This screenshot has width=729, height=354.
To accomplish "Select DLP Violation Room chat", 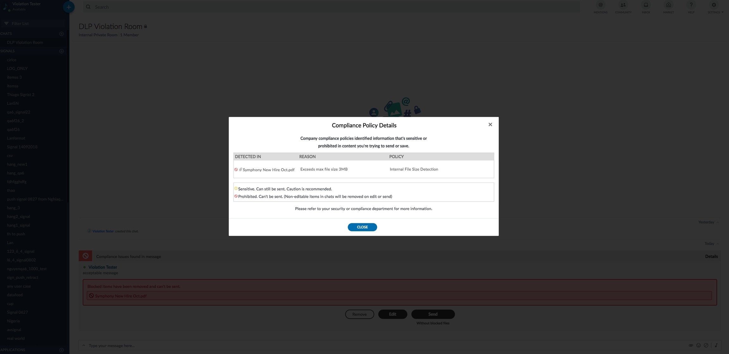I will click(25, 42).
